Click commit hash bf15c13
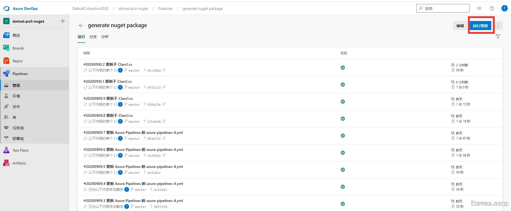Screen dimensions: 511x211 click(154, 88)
